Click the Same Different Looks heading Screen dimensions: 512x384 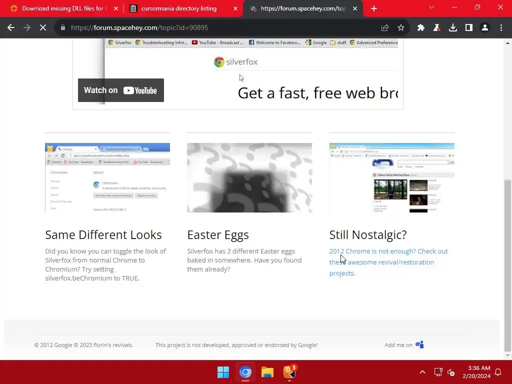coord(103,235)
